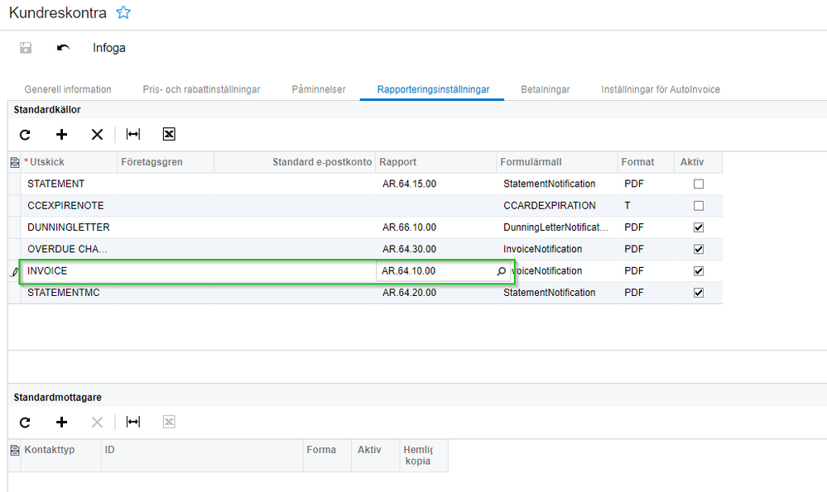827x492 pixels.
Task: Select the STATEMENT row
Action: tap(366, 184)
